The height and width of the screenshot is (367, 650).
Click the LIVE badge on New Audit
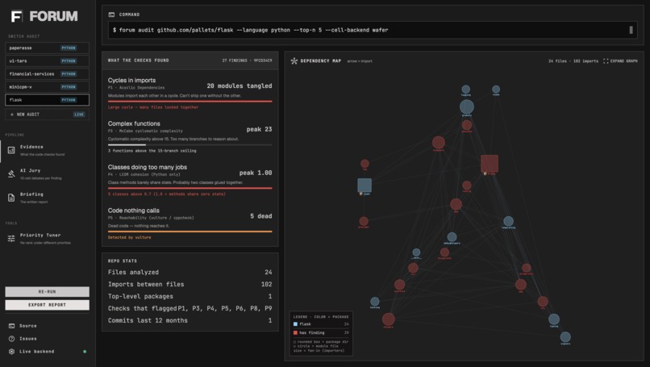[x=79, y=115]
